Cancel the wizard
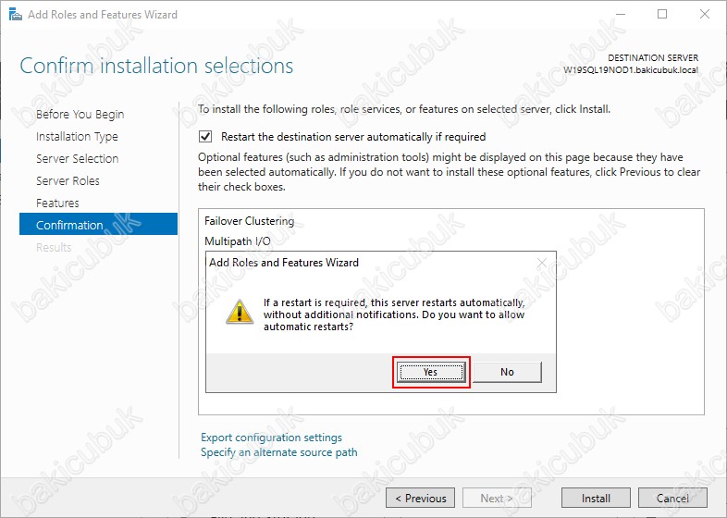 pos(672,499)
